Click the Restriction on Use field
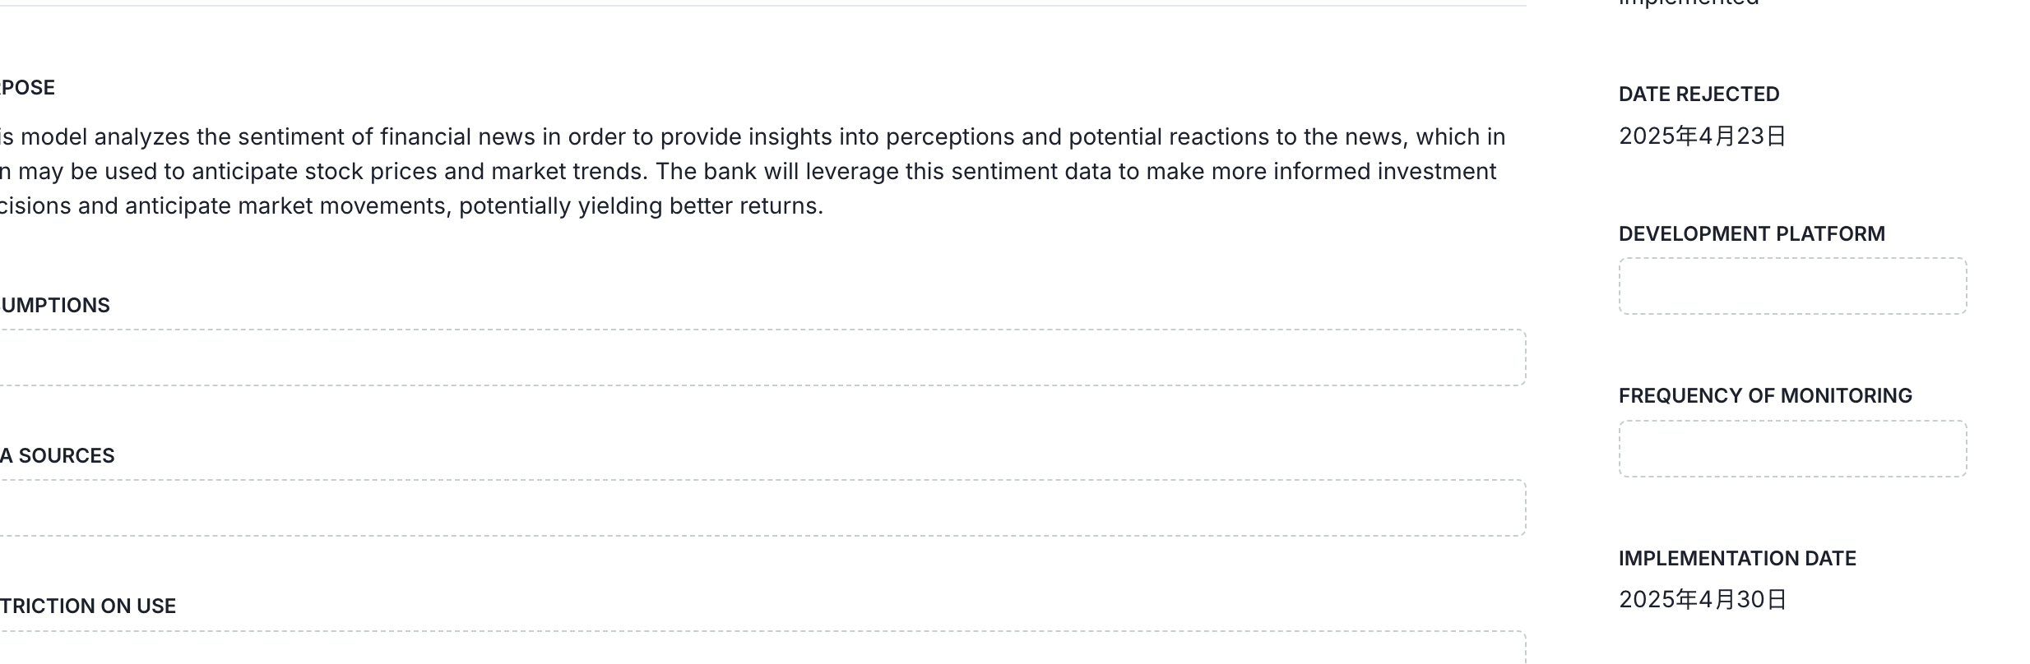 pyautogui.click(x=761, y=649)
